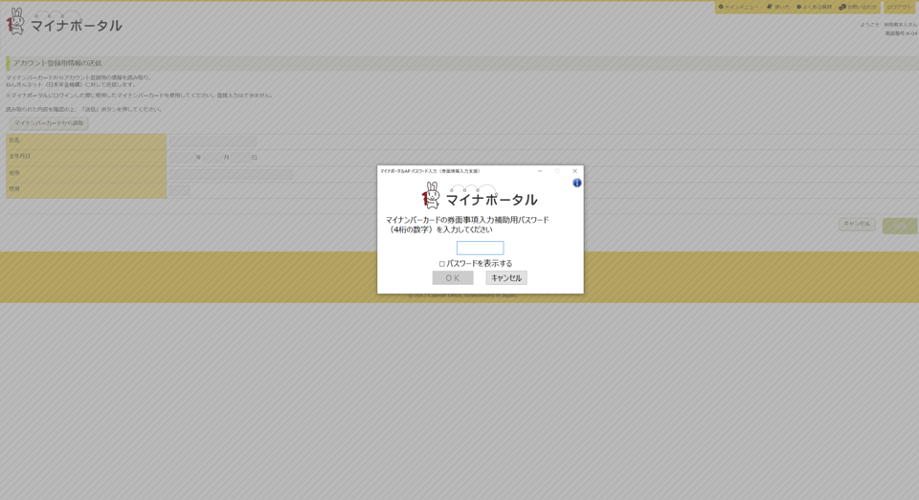Focus the 4-digit password input field
The image size is (919, 500).
coord(480,248)
